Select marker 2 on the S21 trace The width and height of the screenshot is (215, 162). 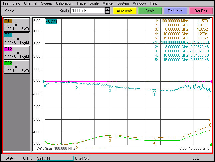77,84
